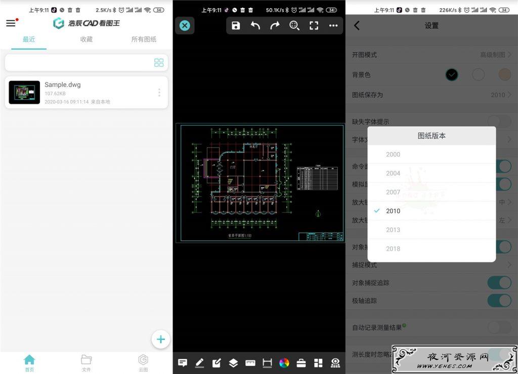Save the drawing with the floppy icon

(236, 25)
